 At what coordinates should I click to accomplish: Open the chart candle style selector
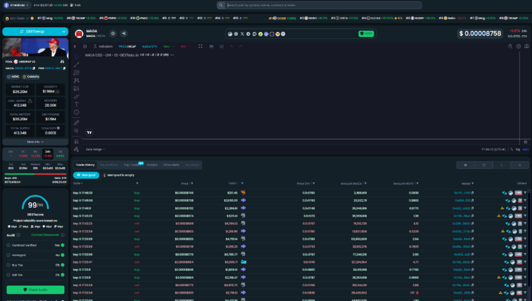pos(85,46)
